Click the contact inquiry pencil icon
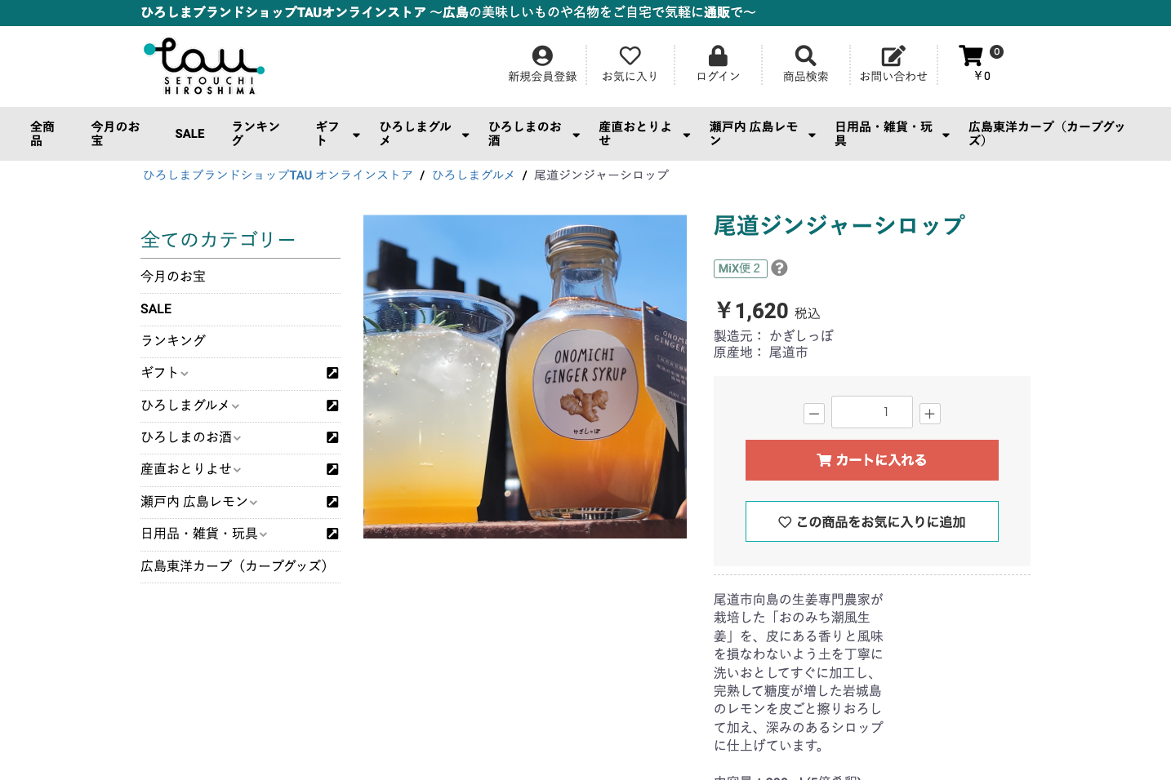This screenshot has height=780, width=1171. click(893, 55)
